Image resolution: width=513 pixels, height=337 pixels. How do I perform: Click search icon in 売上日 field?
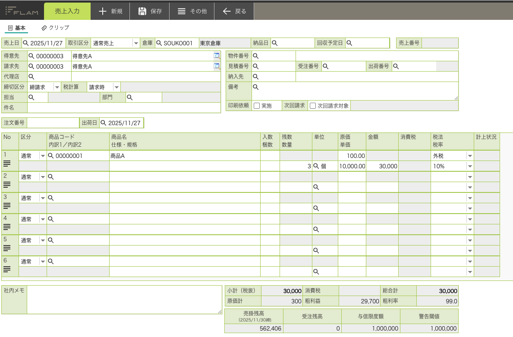(x=25, y=43)
